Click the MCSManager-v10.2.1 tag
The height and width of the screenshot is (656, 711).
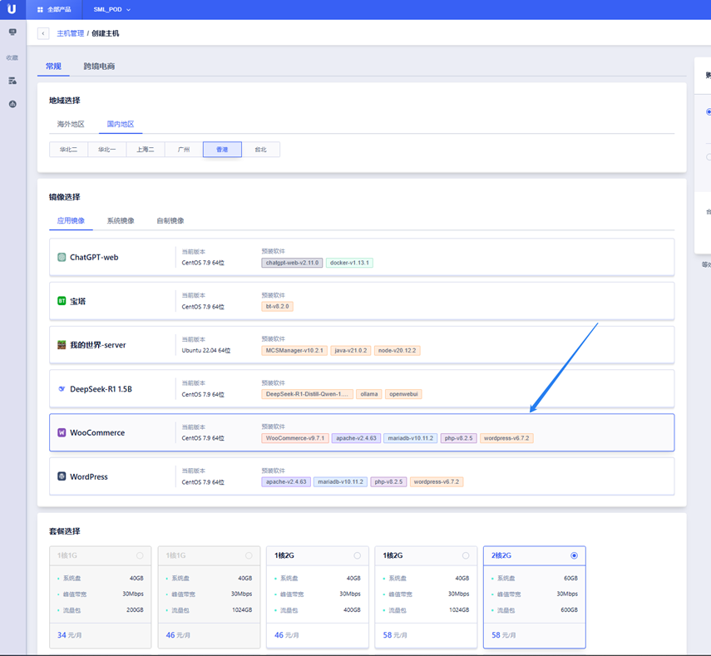294,350
